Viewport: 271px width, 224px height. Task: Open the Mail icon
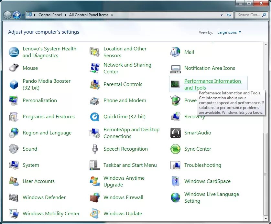click(175, 52)
